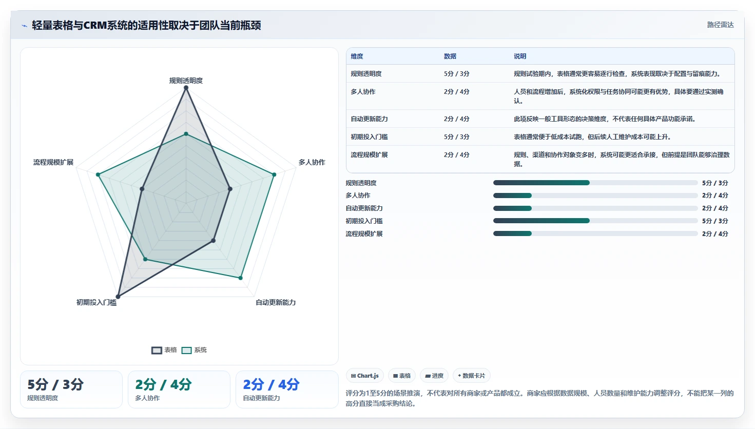This screenshot has height=429, width=755.
Task: Toggle the 表格 series in the radar legend
Action: 164,350
